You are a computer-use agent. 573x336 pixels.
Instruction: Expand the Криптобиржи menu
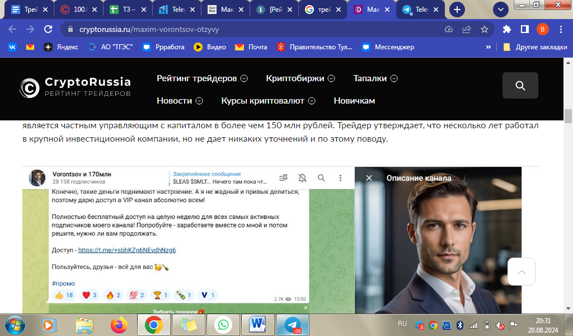300,78
